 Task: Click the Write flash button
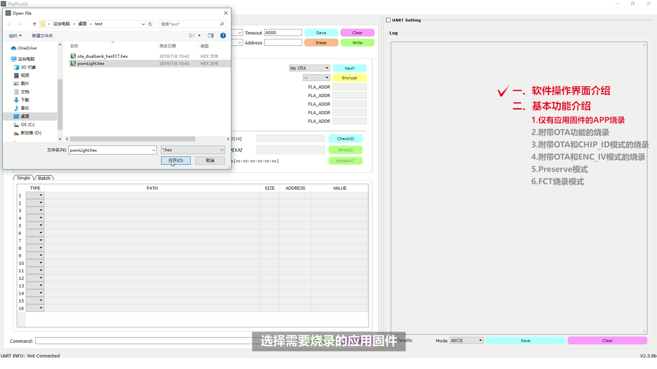coord(357,42)
